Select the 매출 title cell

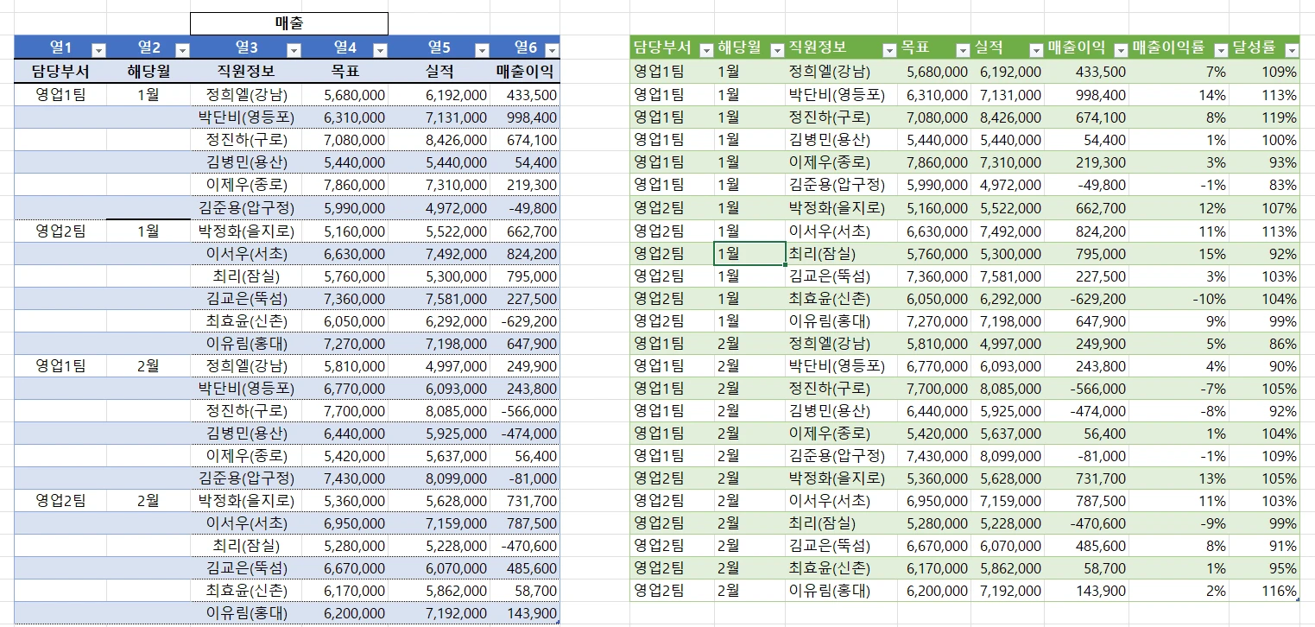288,23
